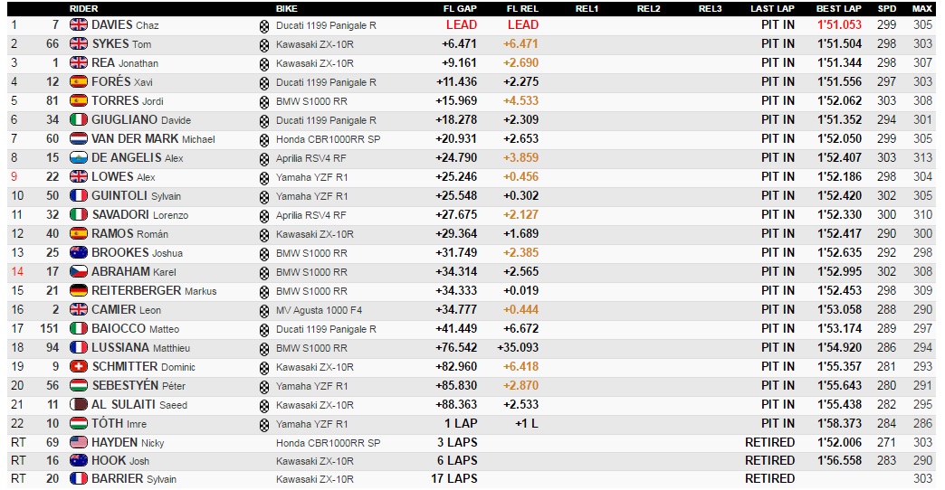Click the British flag beside Davies
Screen dimensions: 945x490
(79, 25)
